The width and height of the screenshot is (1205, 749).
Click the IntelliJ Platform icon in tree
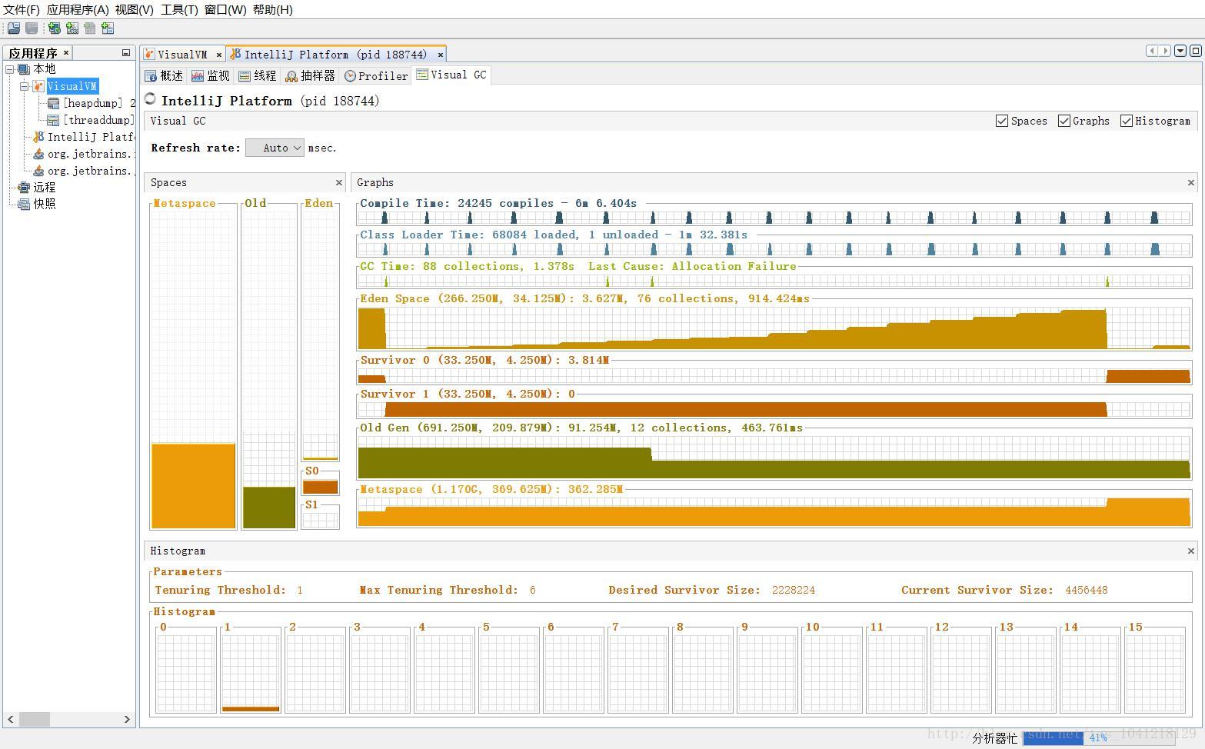(38, 137)
